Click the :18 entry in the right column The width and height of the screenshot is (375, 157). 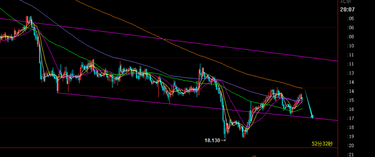tap(351, 128)
